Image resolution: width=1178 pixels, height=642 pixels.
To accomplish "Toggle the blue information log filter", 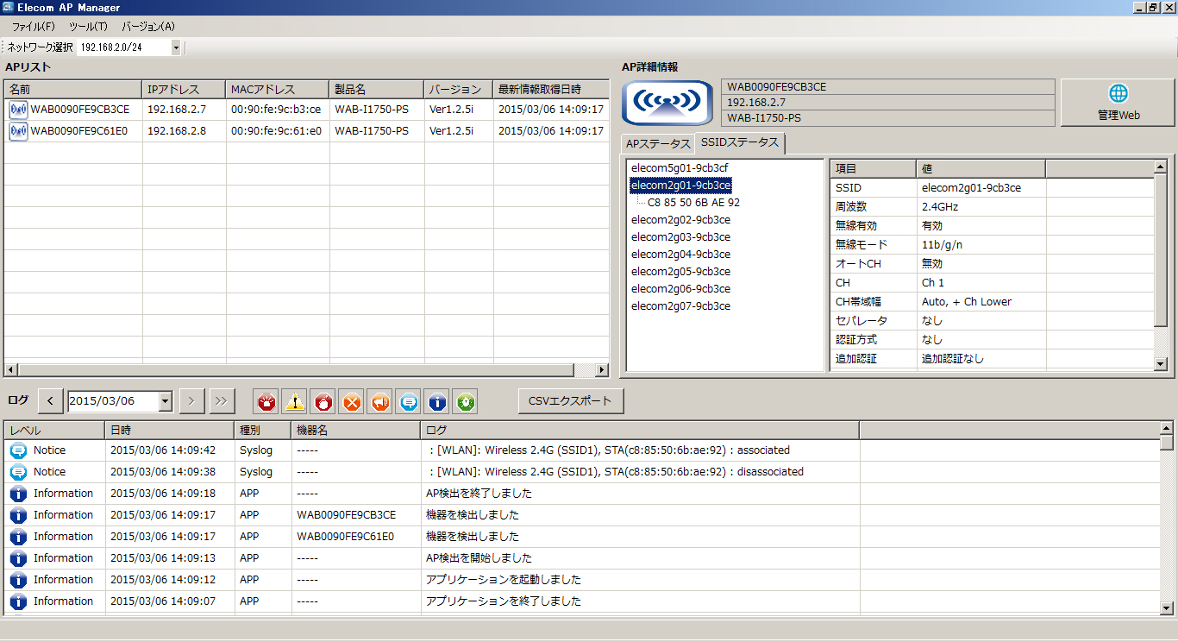I will pyautogui.click(x=436, y=401).
